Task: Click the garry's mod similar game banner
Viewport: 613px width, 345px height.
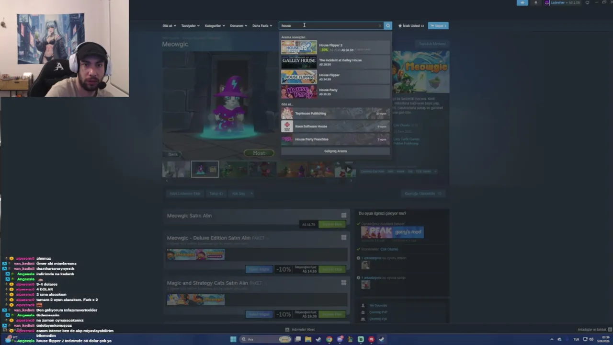Action: point(408,232)
